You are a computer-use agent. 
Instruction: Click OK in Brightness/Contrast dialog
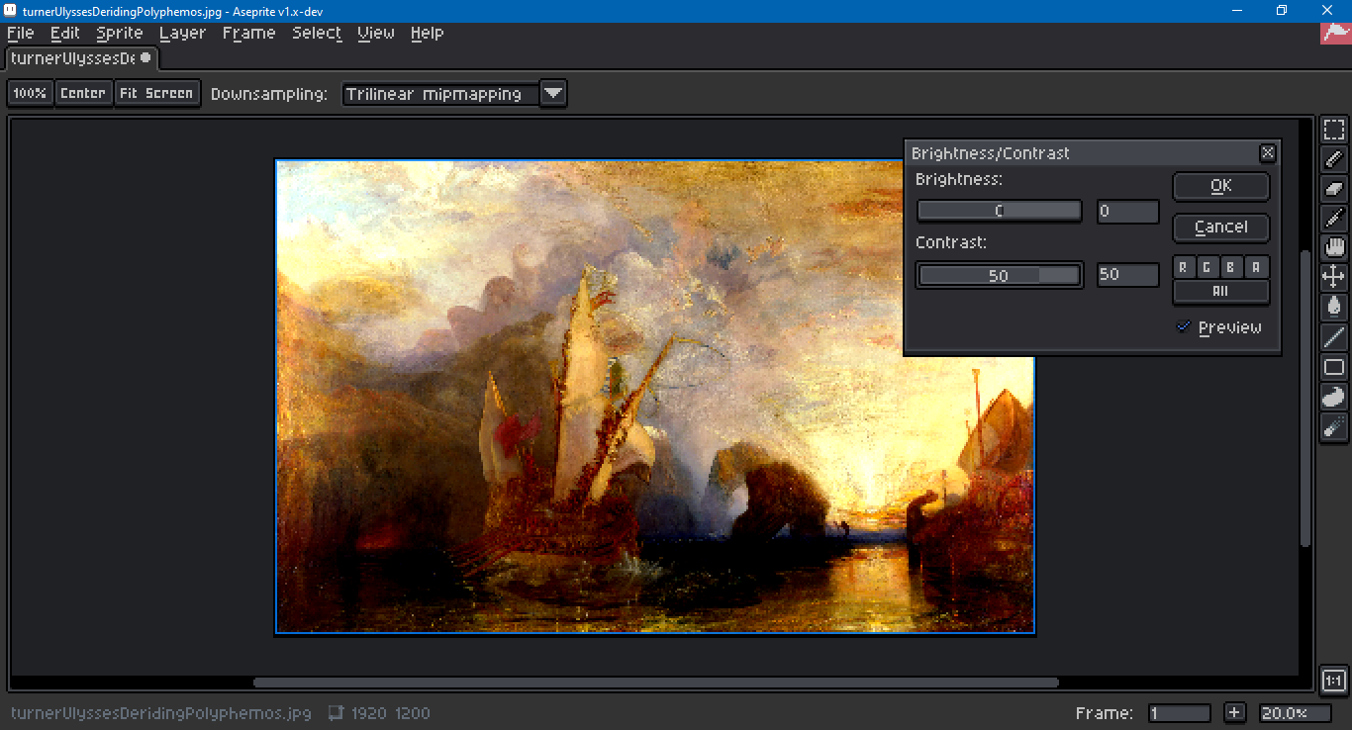point(1221,186)
